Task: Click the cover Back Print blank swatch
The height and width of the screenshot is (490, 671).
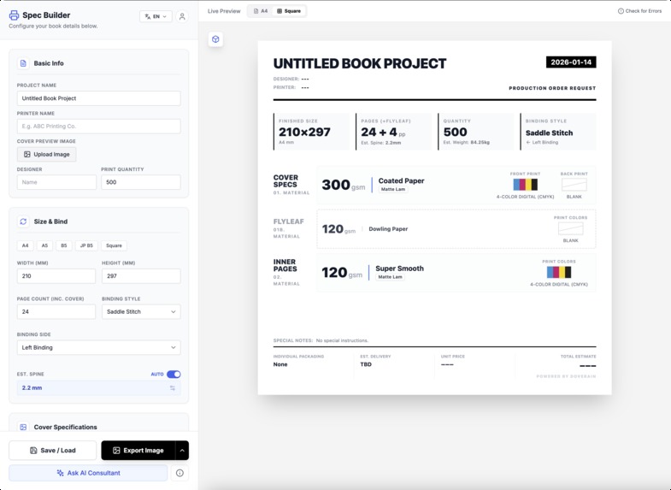Action: point(574,185)
